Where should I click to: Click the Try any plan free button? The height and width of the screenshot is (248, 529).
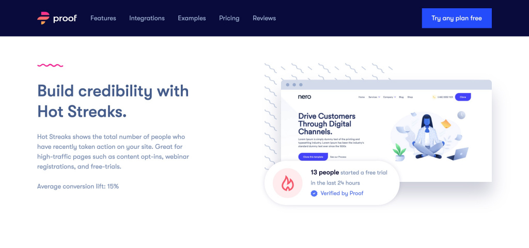pyautogui.click(x=457, y=18)
